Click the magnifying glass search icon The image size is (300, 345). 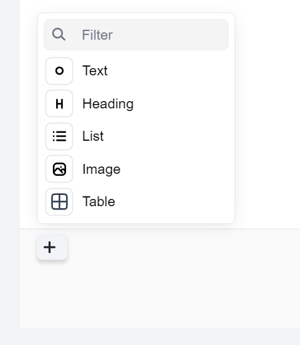point(59,34)
